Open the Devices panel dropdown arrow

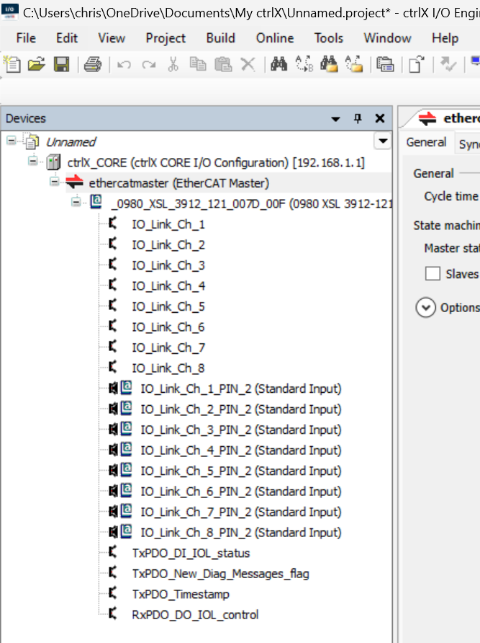tap(335, 119)
